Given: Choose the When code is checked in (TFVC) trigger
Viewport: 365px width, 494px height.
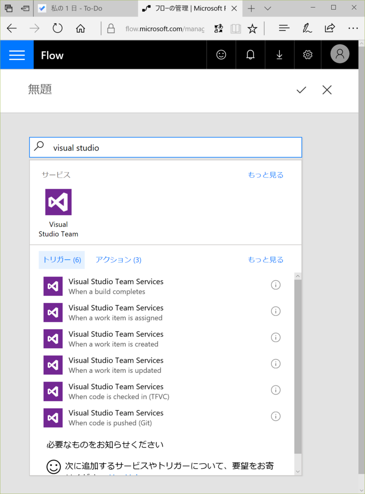Looking at the screenshot, I should pyautogui.click(x=162, y=391).
